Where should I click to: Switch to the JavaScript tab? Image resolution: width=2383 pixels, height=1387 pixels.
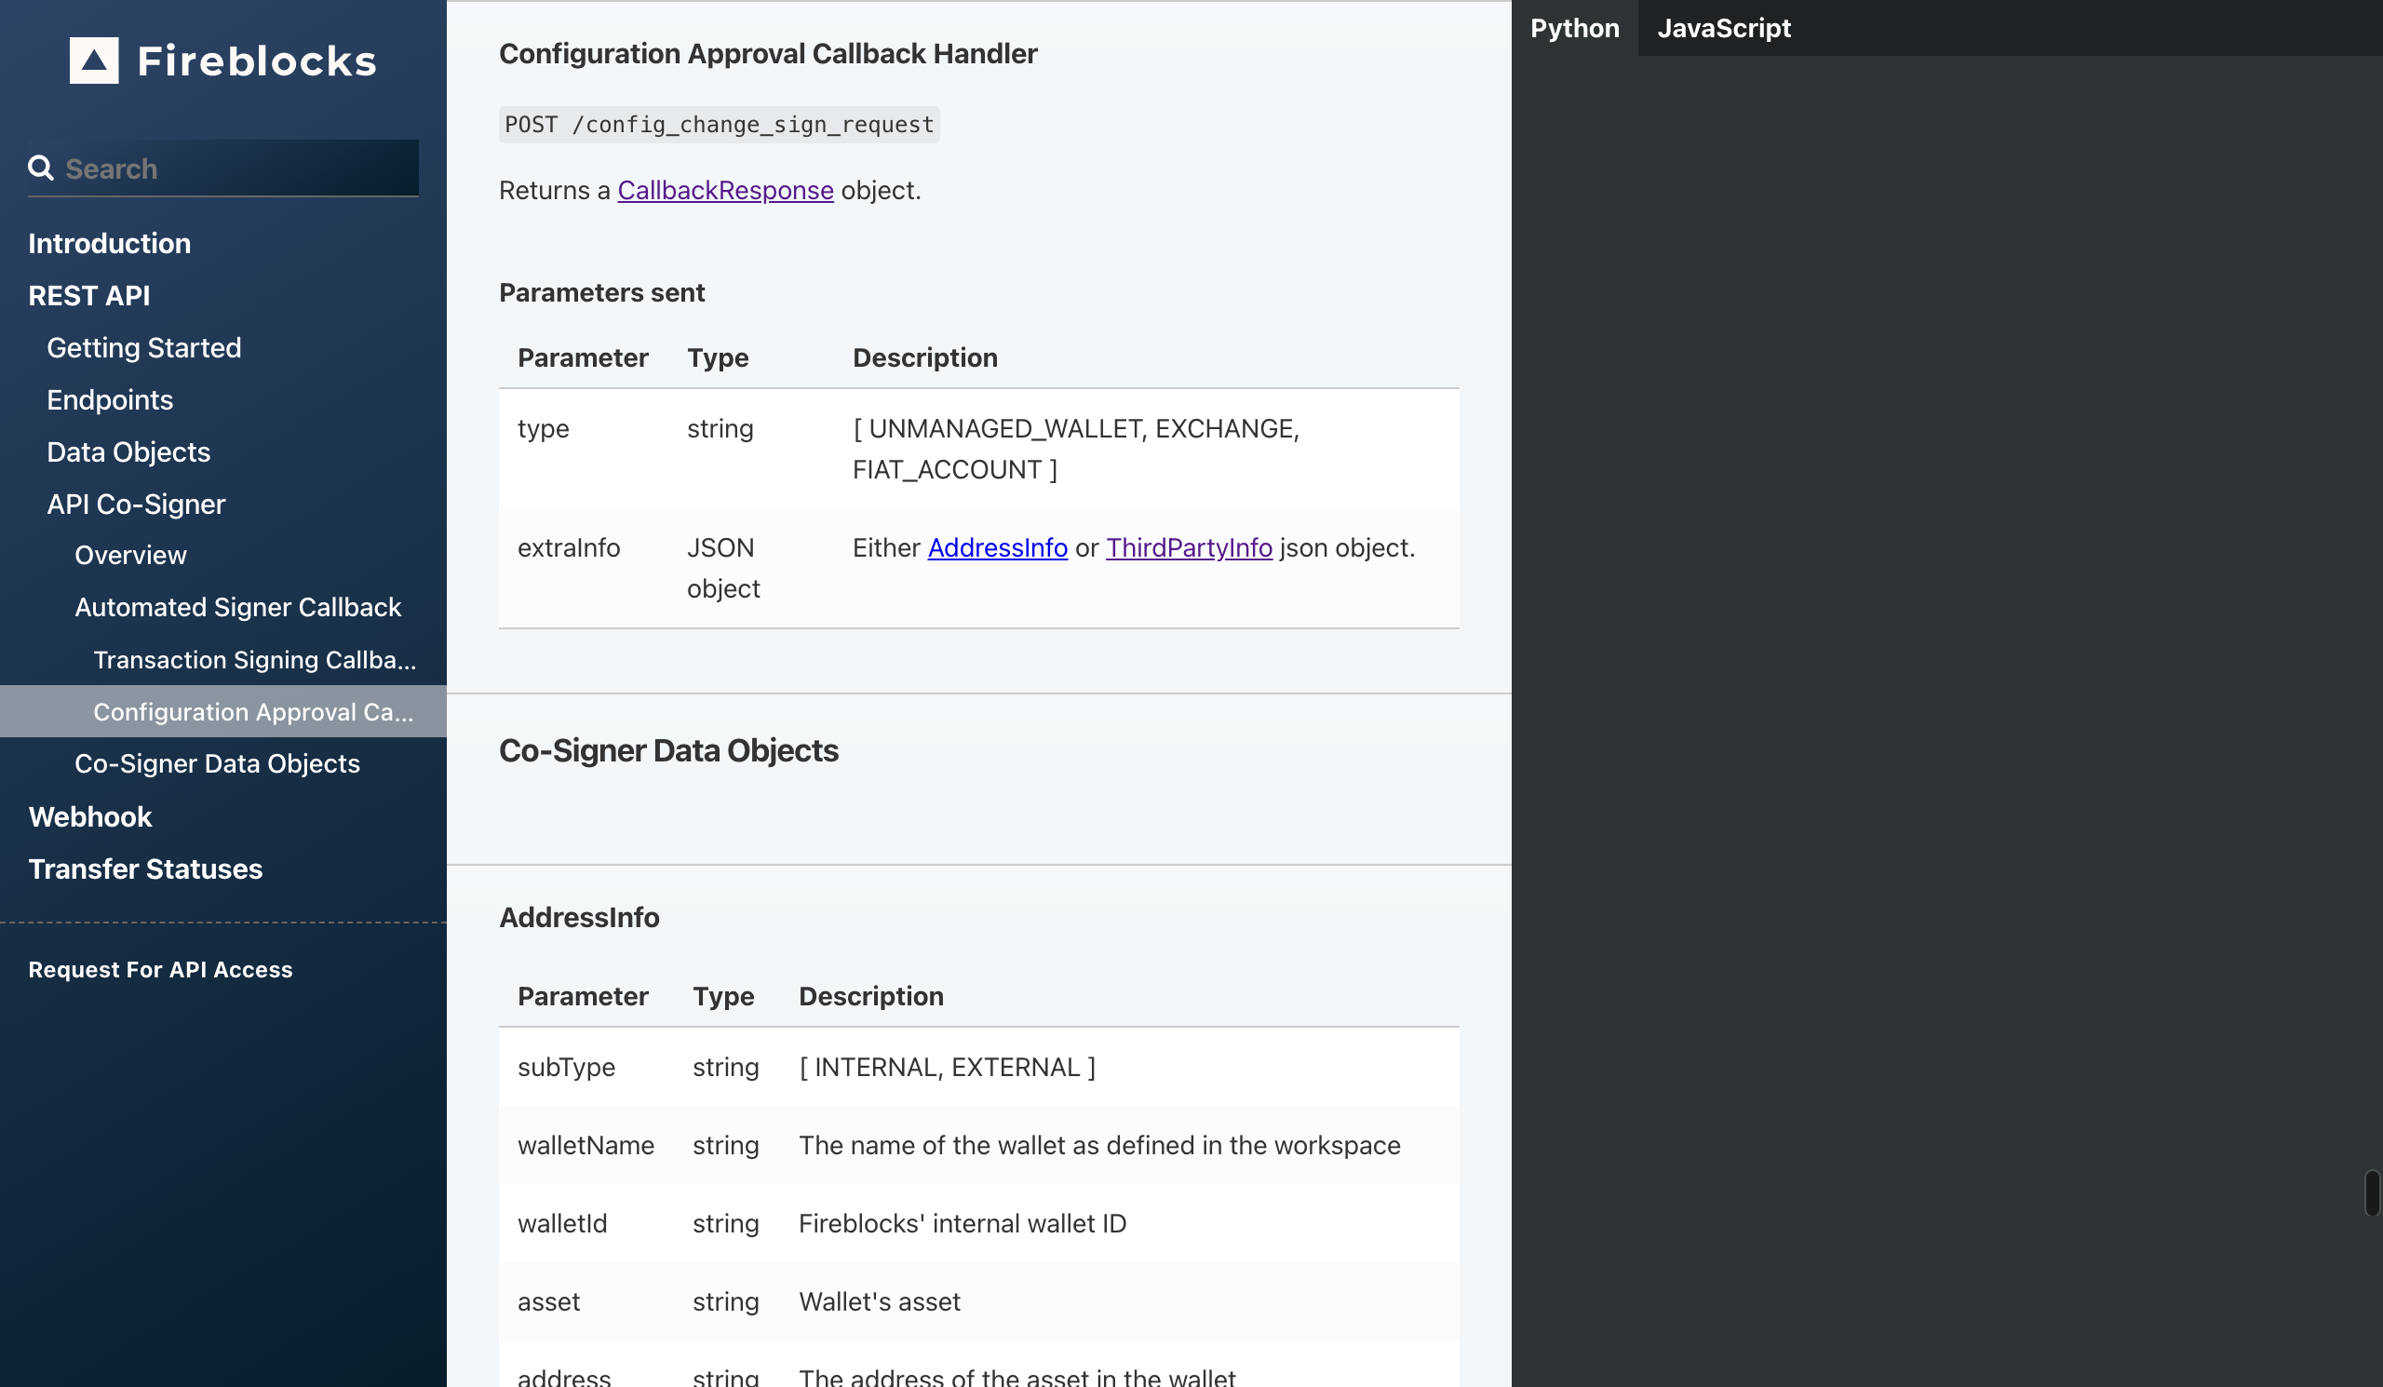pos(1723,27)
